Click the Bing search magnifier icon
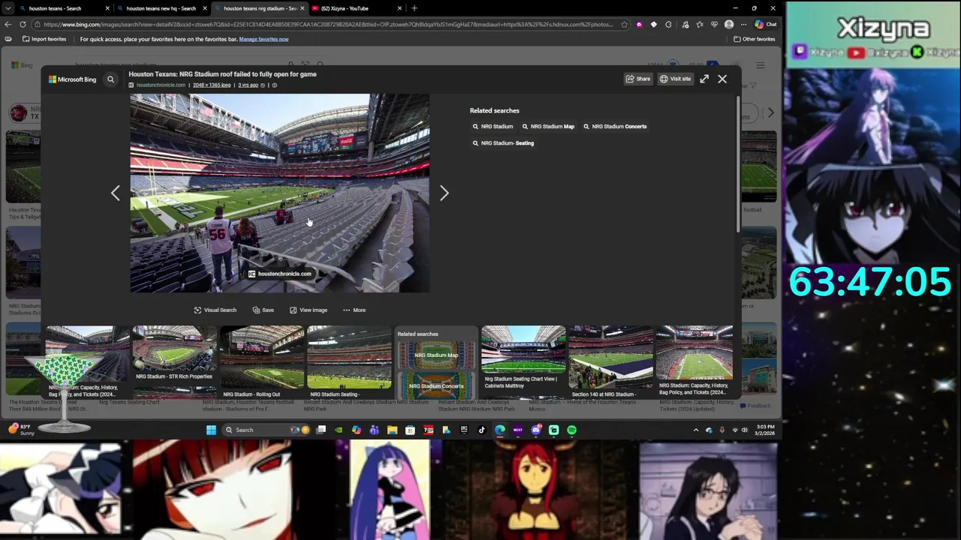961x540 pixels. [x=110, y=79]
